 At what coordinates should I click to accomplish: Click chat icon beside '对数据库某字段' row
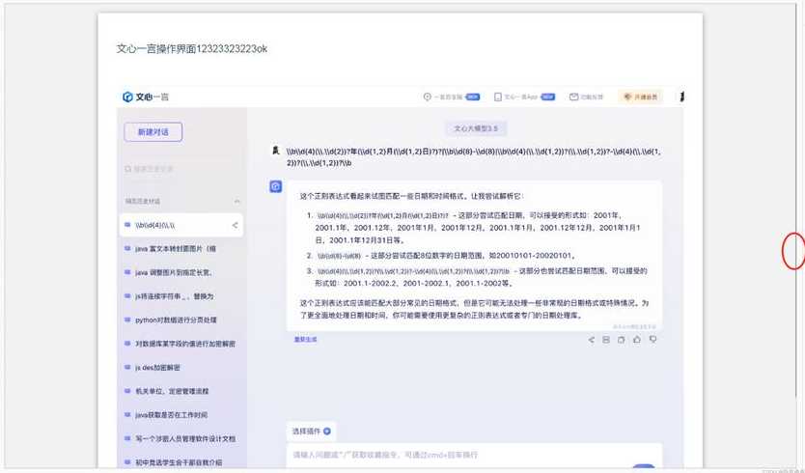point(127,343)
